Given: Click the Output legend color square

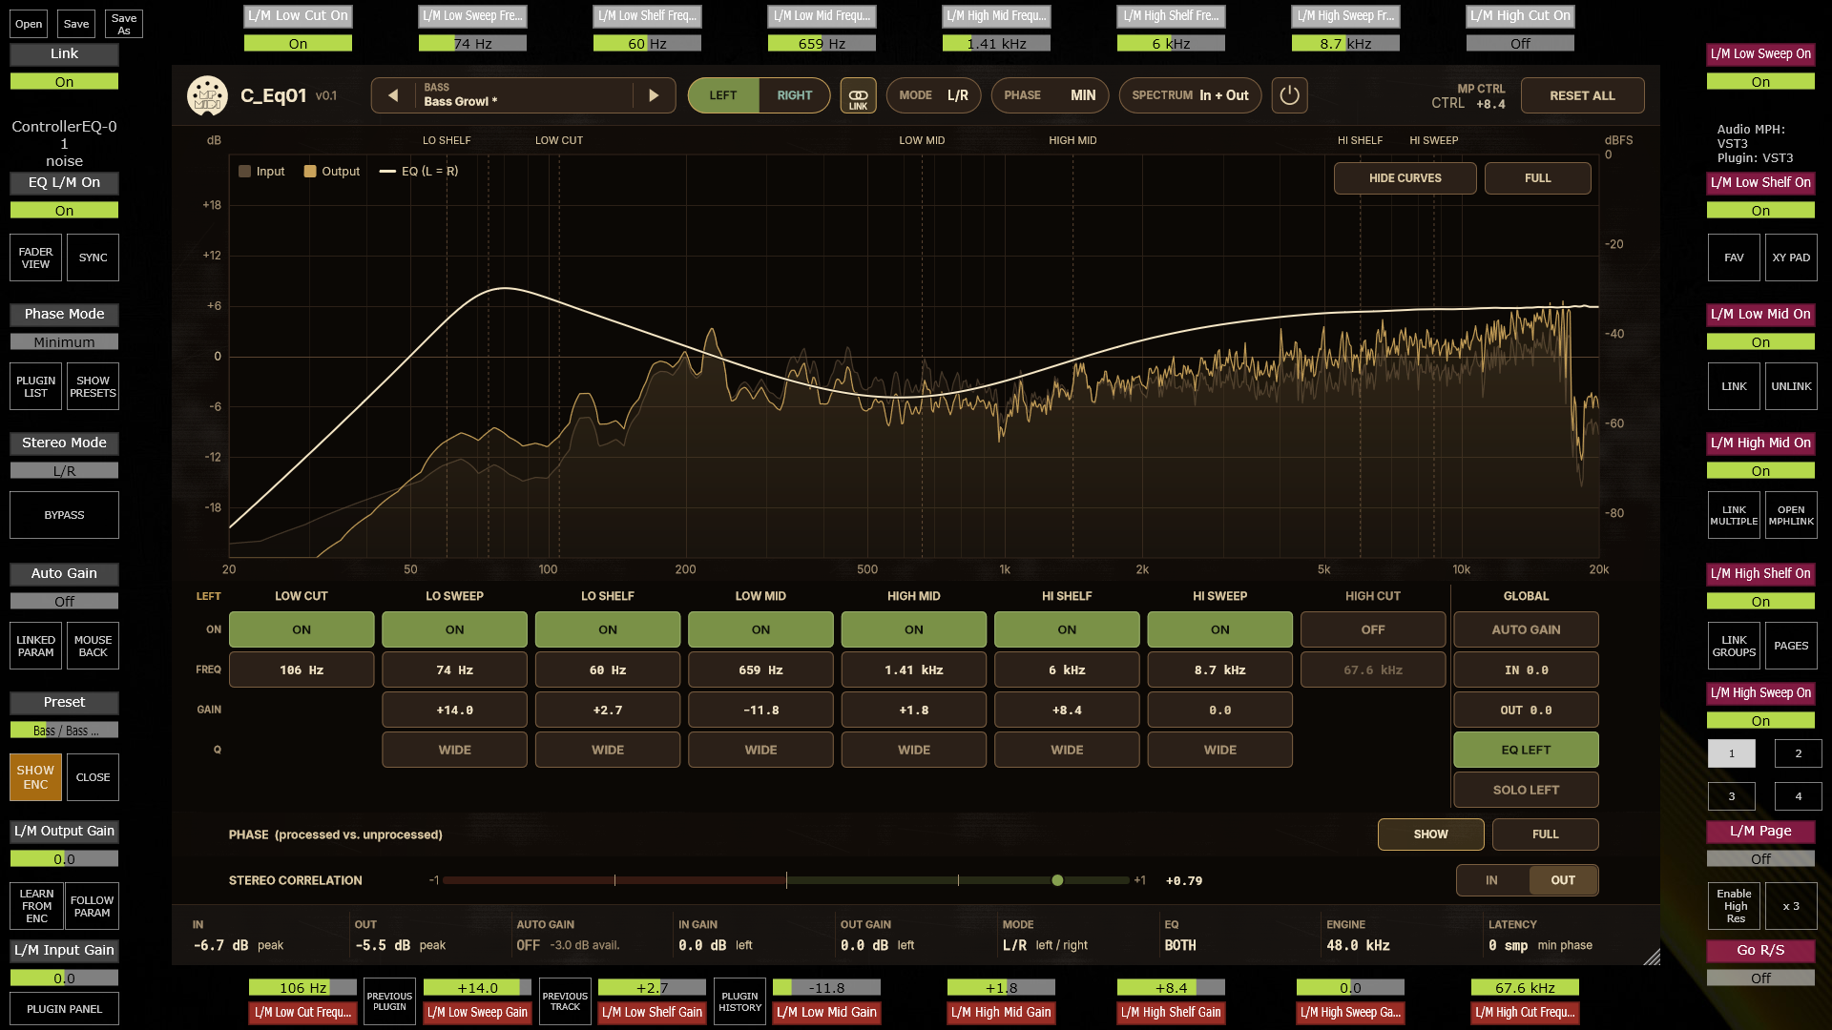Looking at the screenshot, I should pyautogui.click(x=310, y=172).
